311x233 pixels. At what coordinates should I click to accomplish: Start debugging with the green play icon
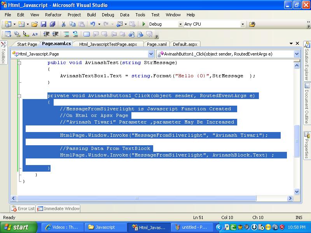point(144,24)
